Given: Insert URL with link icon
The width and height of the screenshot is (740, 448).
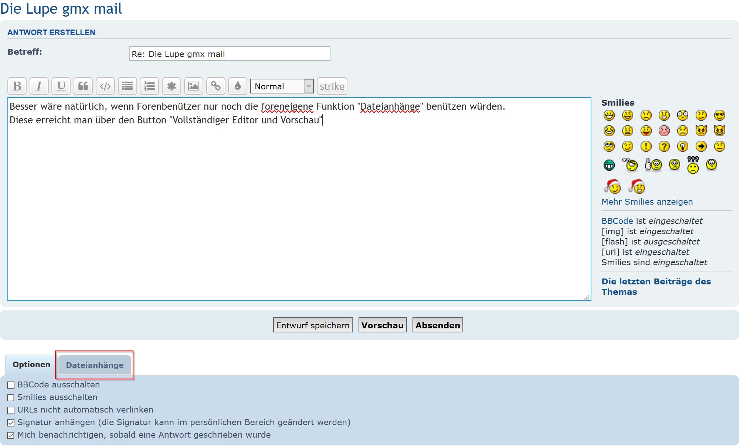Looking at the screenshot, I should pos(216,86).
